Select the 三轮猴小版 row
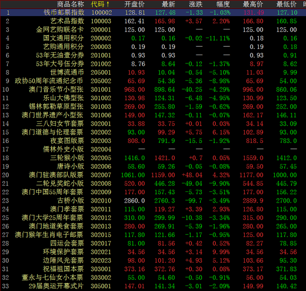The width and height of the screenshot is (306, 291). (x=153, y=158)
